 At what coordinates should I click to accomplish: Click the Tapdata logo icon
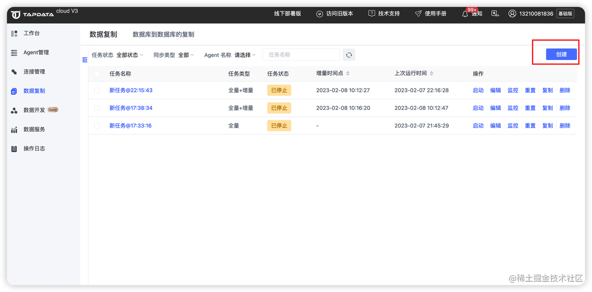pos(16,15)
